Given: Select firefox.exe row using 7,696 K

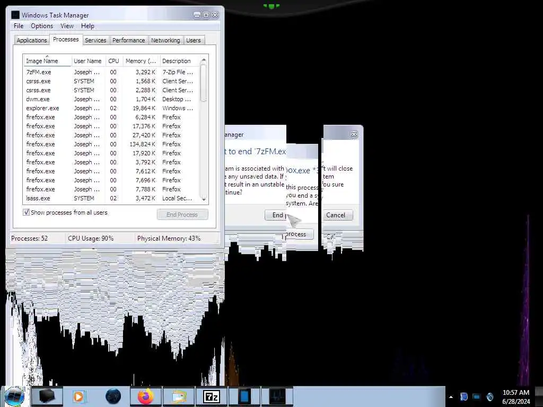Looking at the screenshot, I should pyautogui.click(x=111, y=180).
